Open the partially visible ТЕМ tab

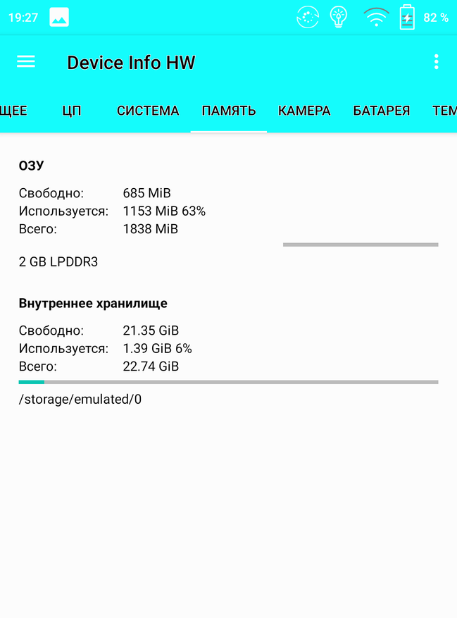[x=444, y=111]
